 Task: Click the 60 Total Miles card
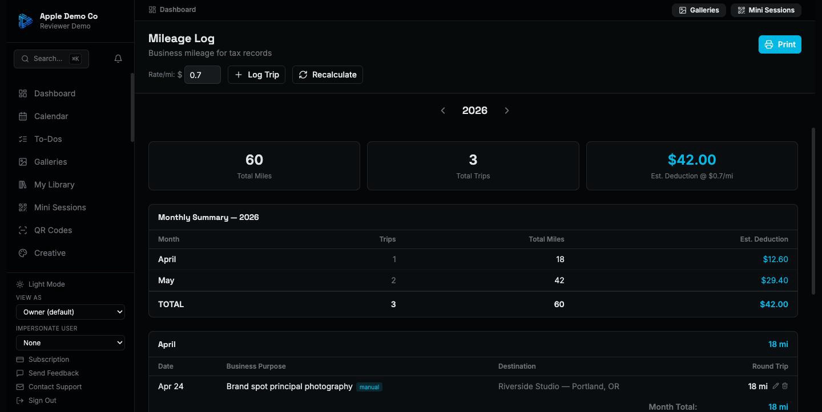(x=254, y=166)
